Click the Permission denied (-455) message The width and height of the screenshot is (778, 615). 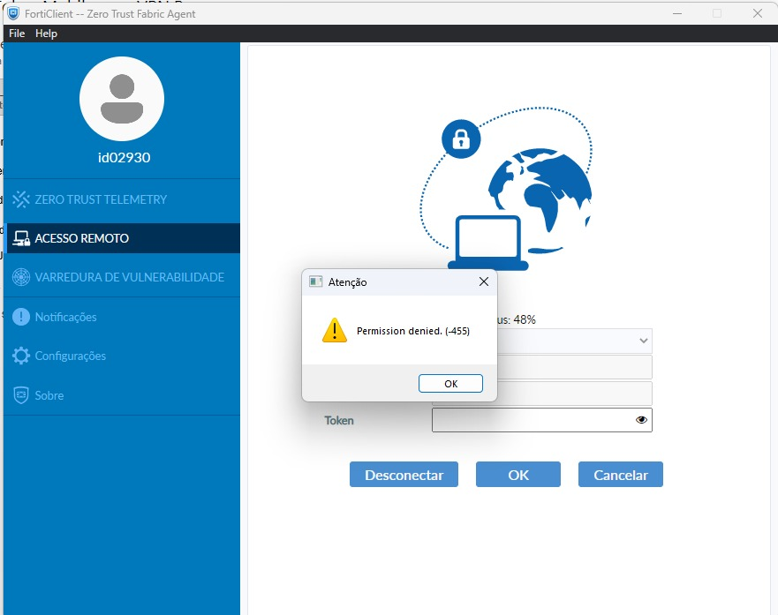click(412, 331)
